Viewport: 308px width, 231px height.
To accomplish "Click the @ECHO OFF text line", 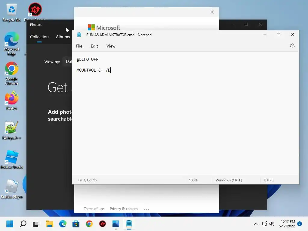I will [x=87, y=59].
